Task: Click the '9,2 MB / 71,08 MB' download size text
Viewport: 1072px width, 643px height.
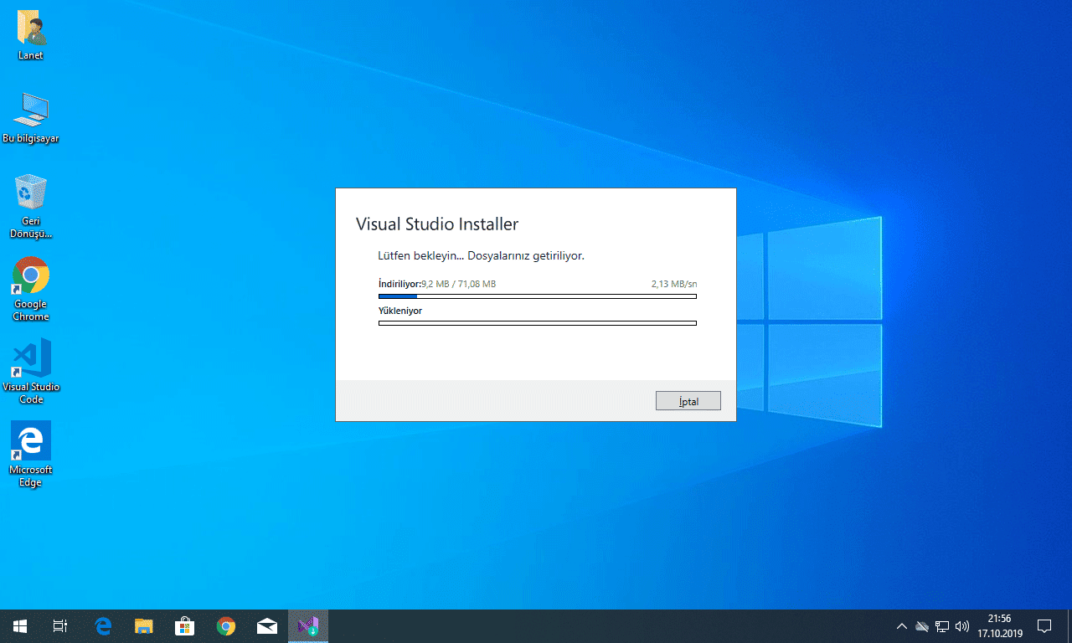Action: 459,284
